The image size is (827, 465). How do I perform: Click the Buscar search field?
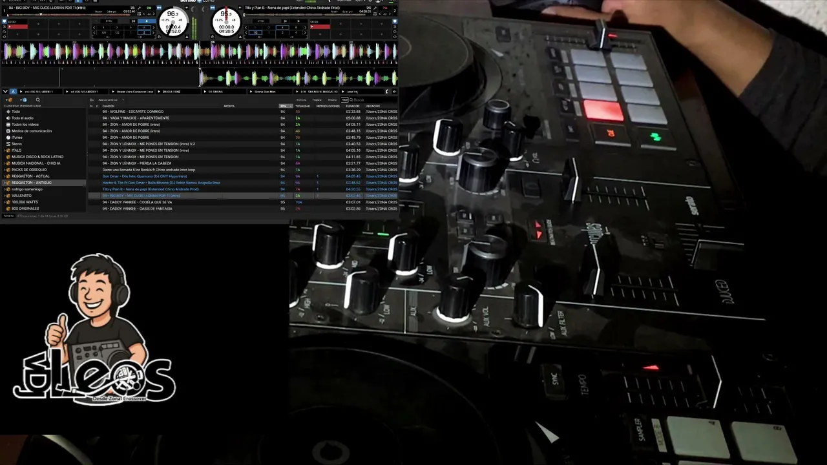(373, 99)
